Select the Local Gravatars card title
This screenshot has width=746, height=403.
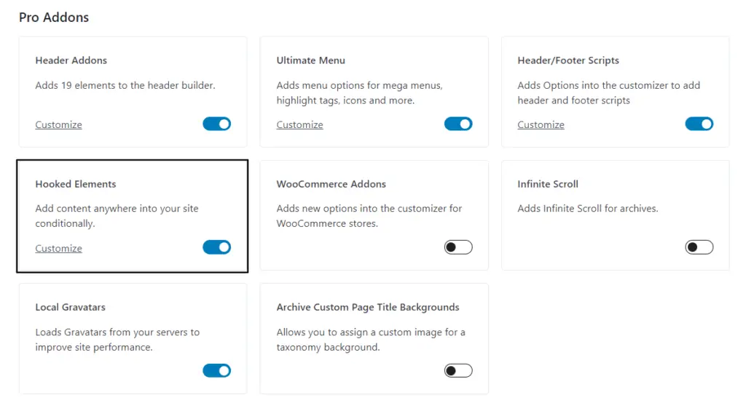(71, 307)
